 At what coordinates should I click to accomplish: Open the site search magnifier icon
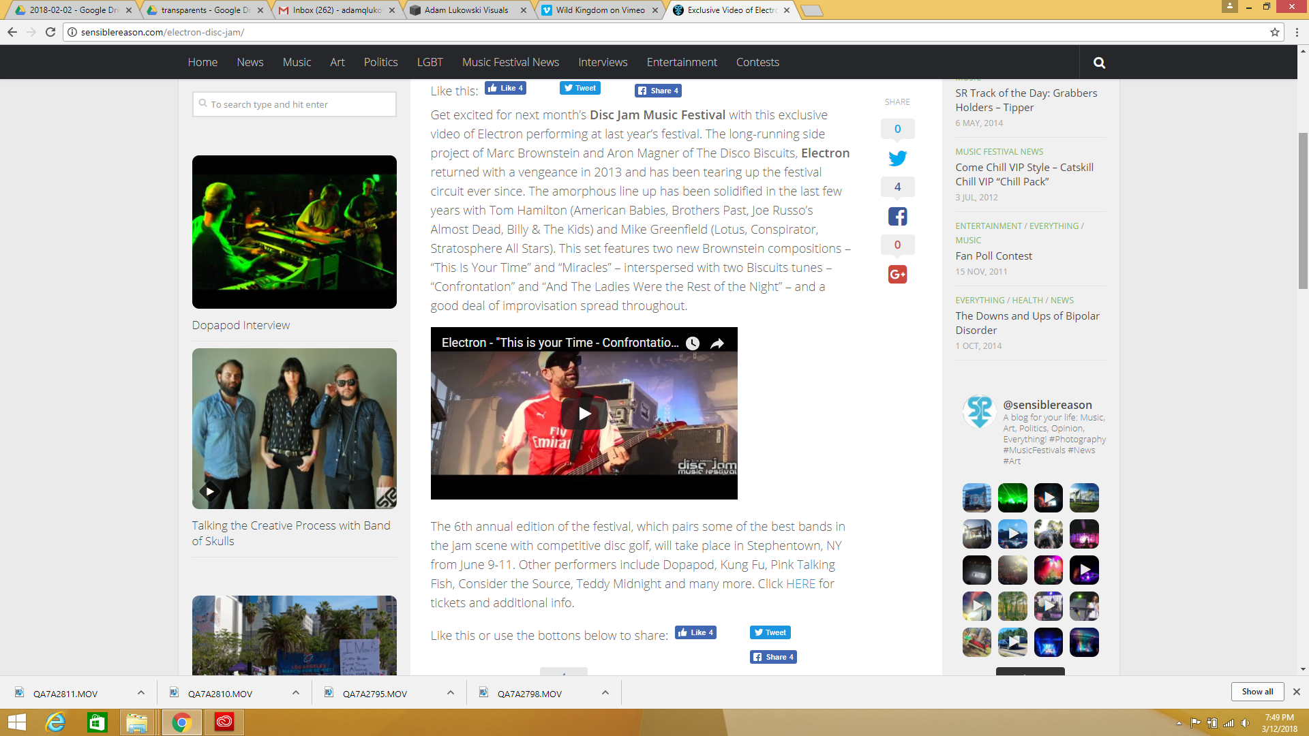point(1099,62)
